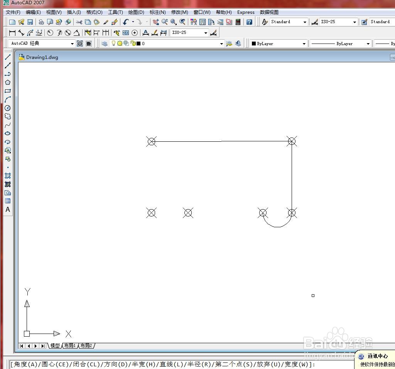Select the Table tool

8,201
